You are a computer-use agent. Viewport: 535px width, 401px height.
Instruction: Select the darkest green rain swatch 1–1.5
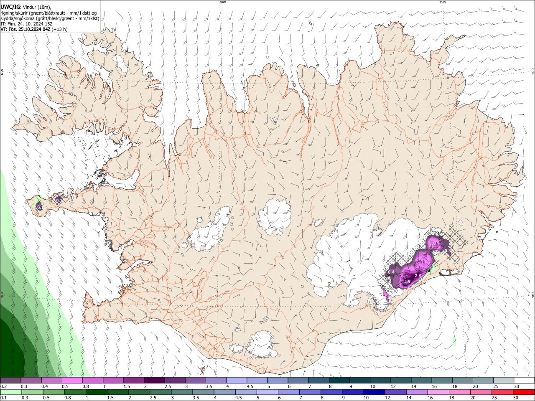96,392
